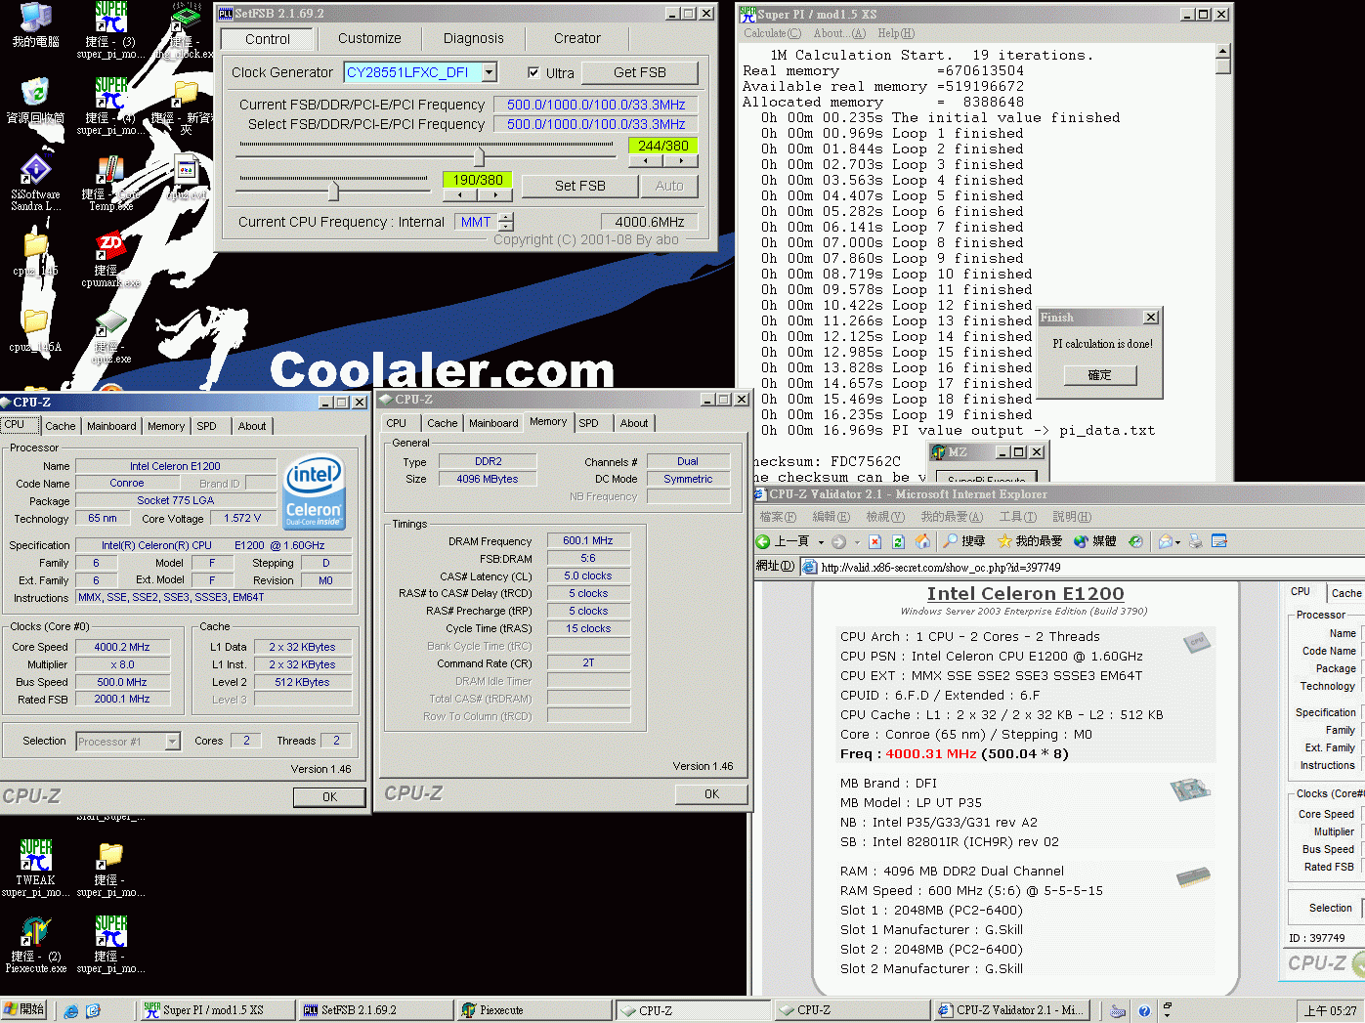The height and width of the screenshot is (1023, 1365).
Task: Click Get FSB button
Action: click(x=640, y=72)
